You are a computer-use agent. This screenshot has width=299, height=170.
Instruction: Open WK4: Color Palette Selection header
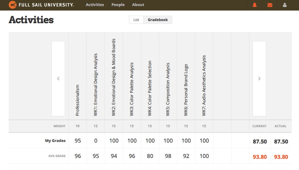[x=150, y=88]
